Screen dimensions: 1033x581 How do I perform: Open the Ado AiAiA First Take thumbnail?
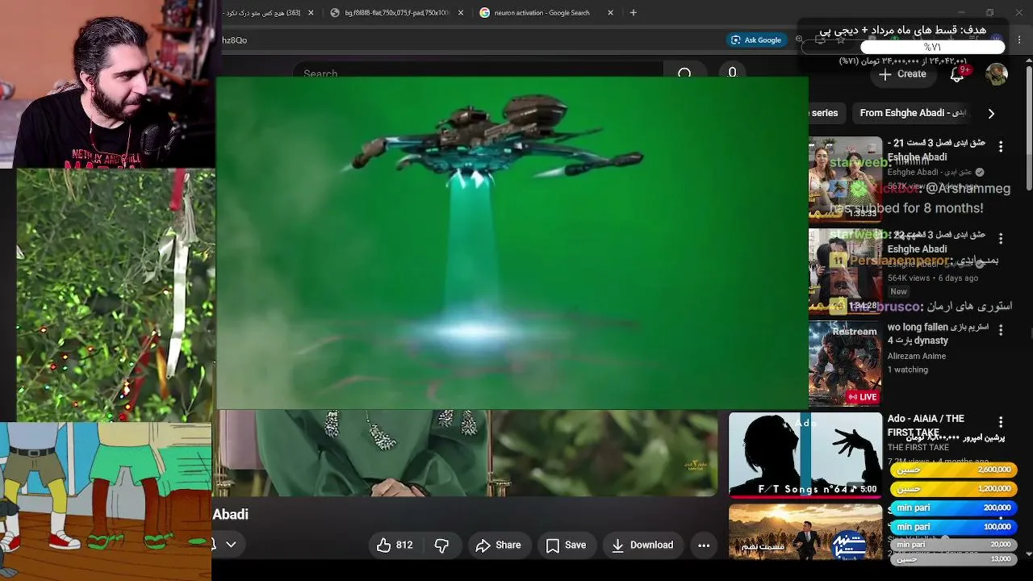click(x=805, y=454)
